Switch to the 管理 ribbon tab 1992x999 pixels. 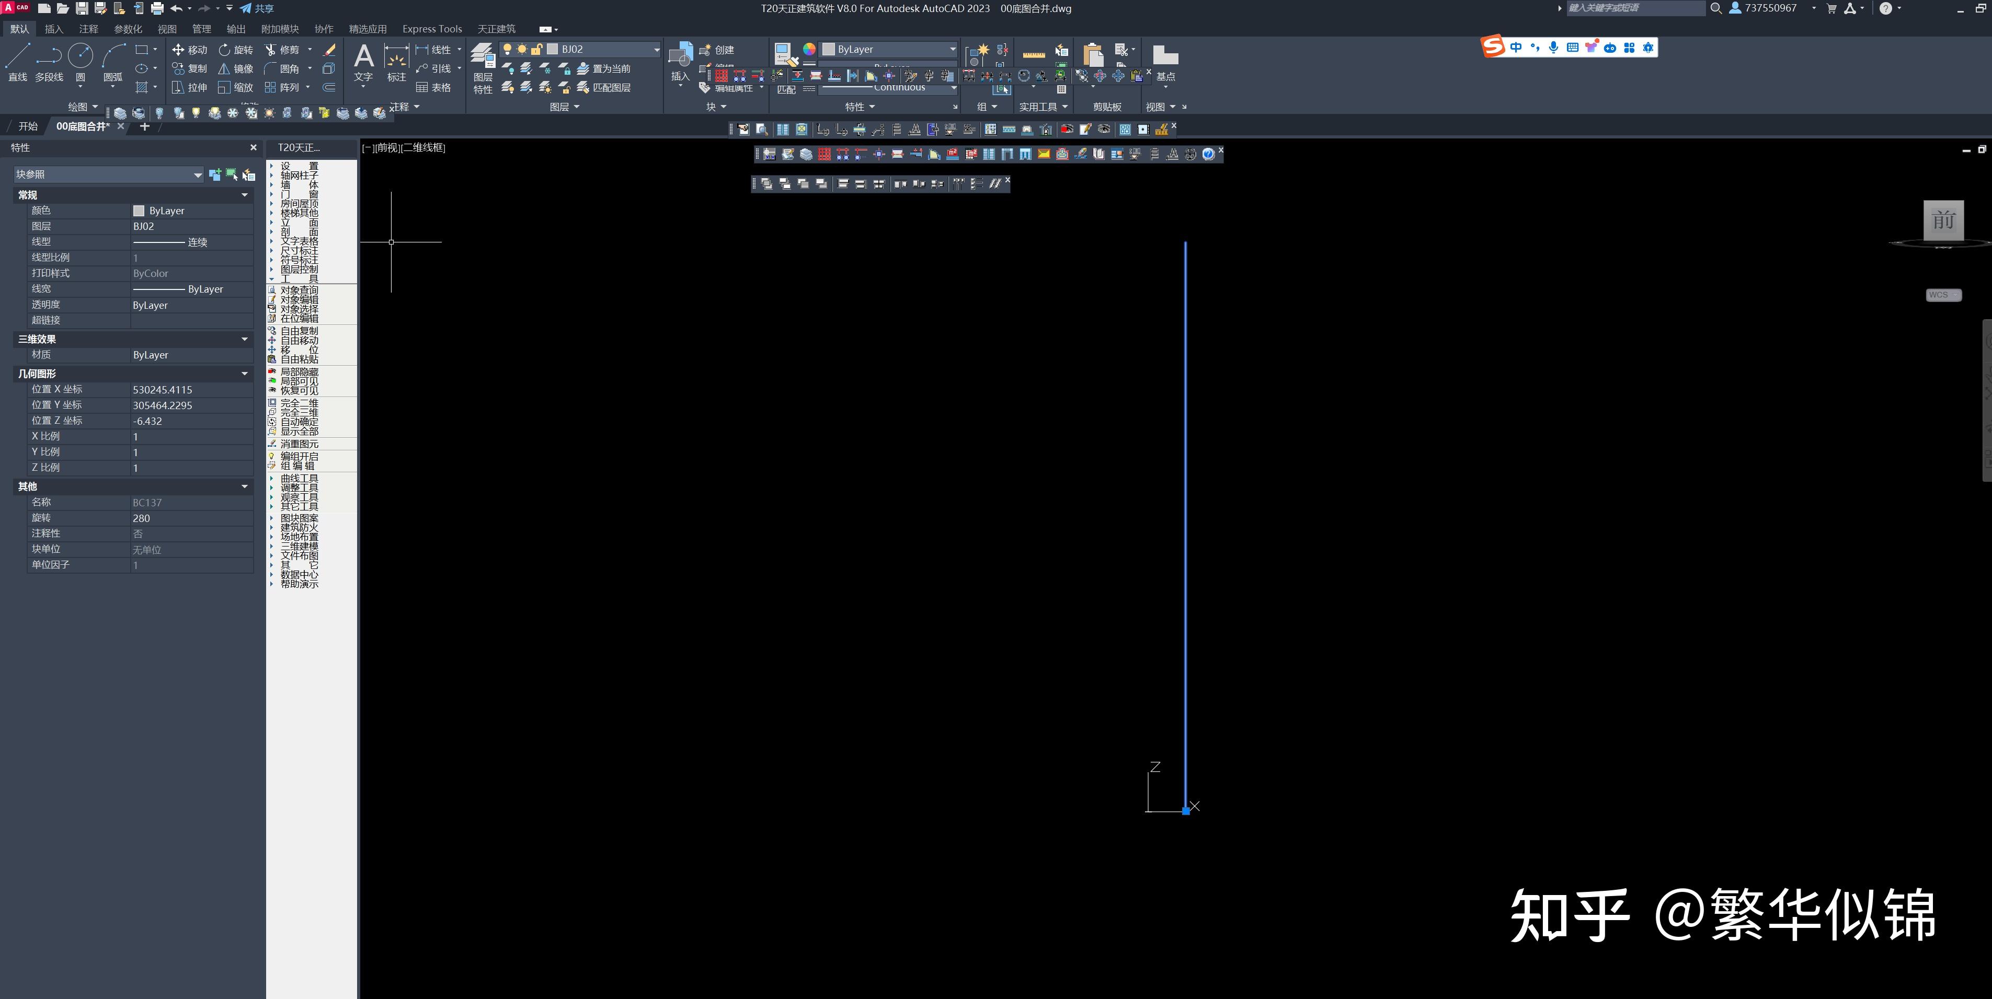click(x=202, y=29)
